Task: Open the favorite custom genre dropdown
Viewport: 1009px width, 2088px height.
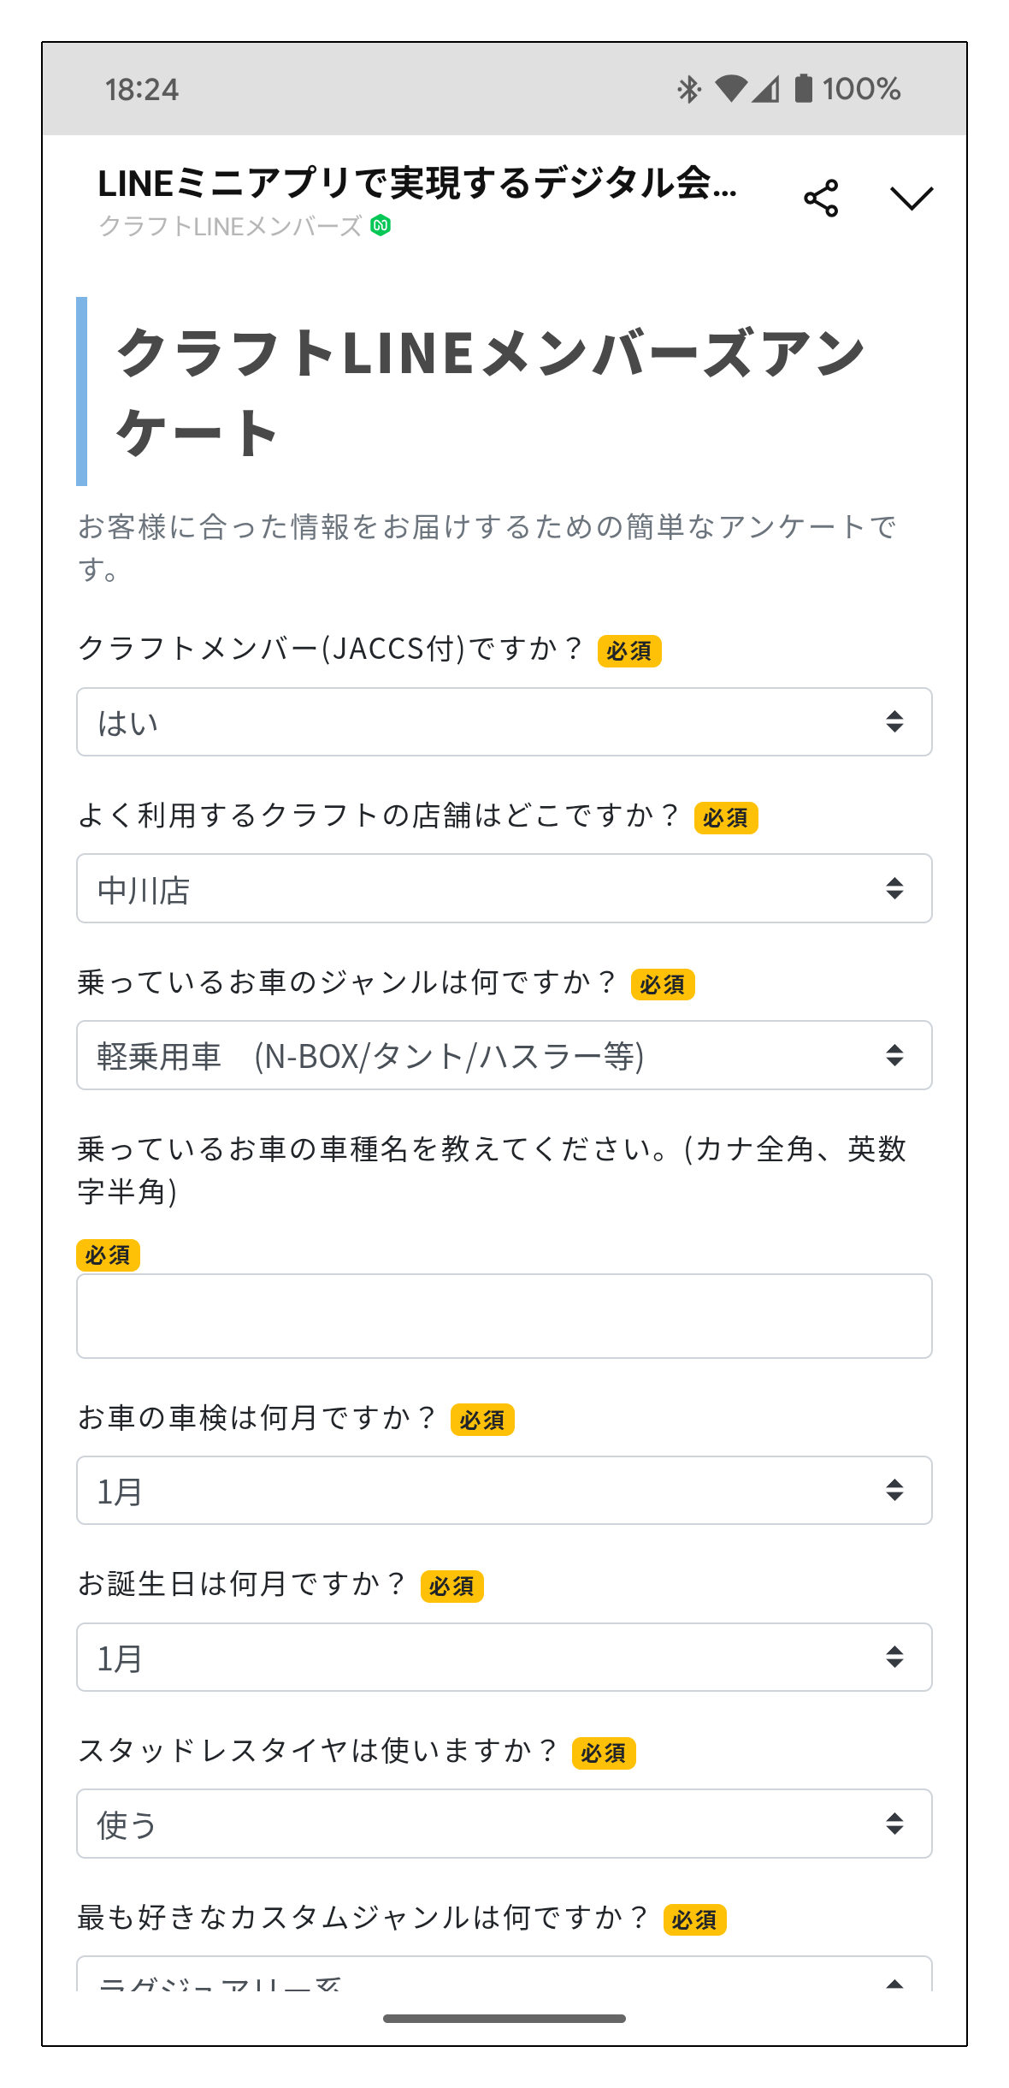Action: [x=504, y=1977]
